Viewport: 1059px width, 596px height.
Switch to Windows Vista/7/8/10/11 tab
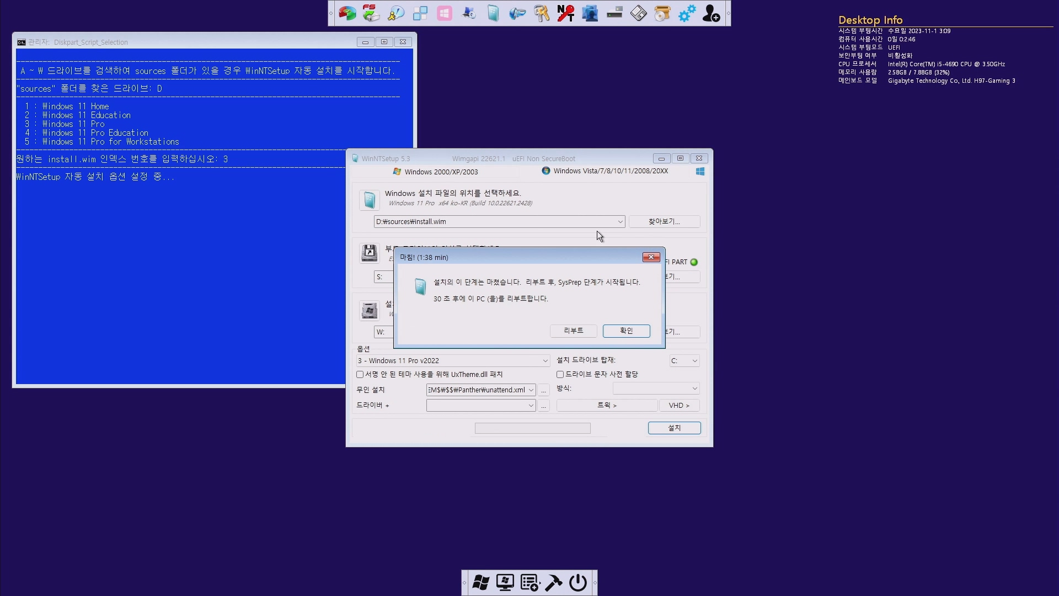(x=605, y=171)
